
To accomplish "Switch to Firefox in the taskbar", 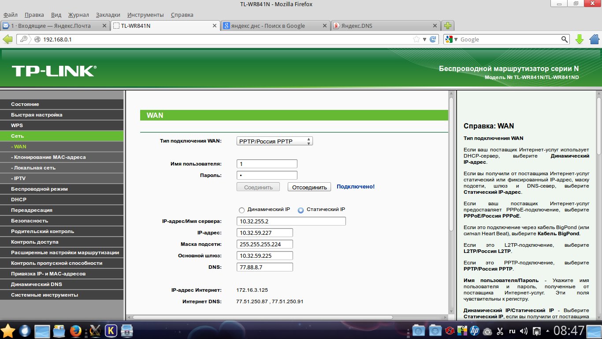I will 76,330.
